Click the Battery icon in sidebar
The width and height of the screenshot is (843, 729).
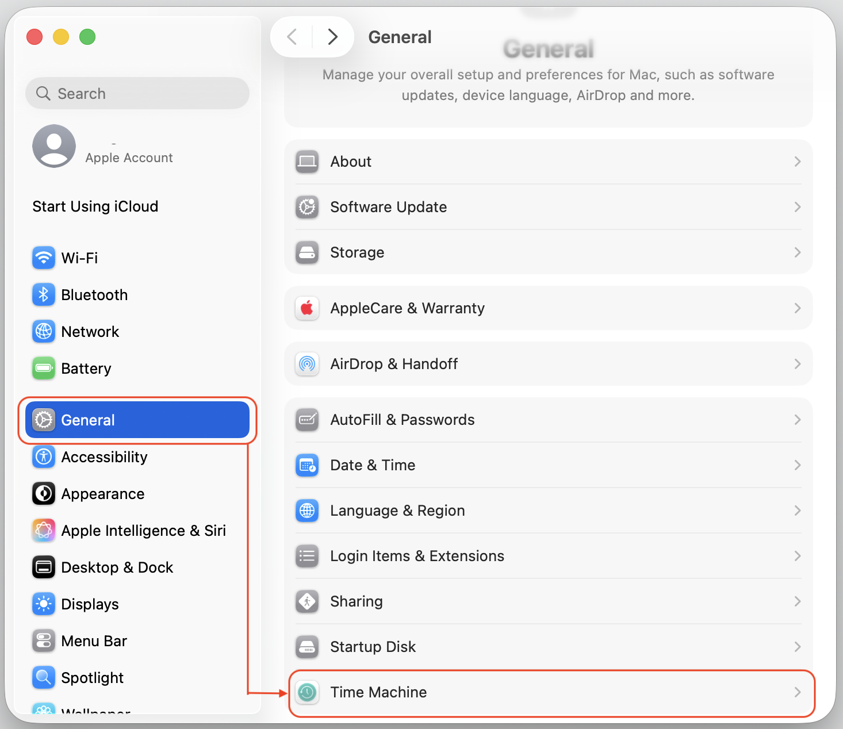pos(44,368)
